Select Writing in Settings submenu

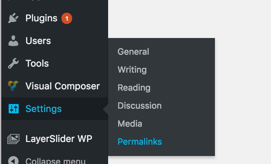click(132, 70)
